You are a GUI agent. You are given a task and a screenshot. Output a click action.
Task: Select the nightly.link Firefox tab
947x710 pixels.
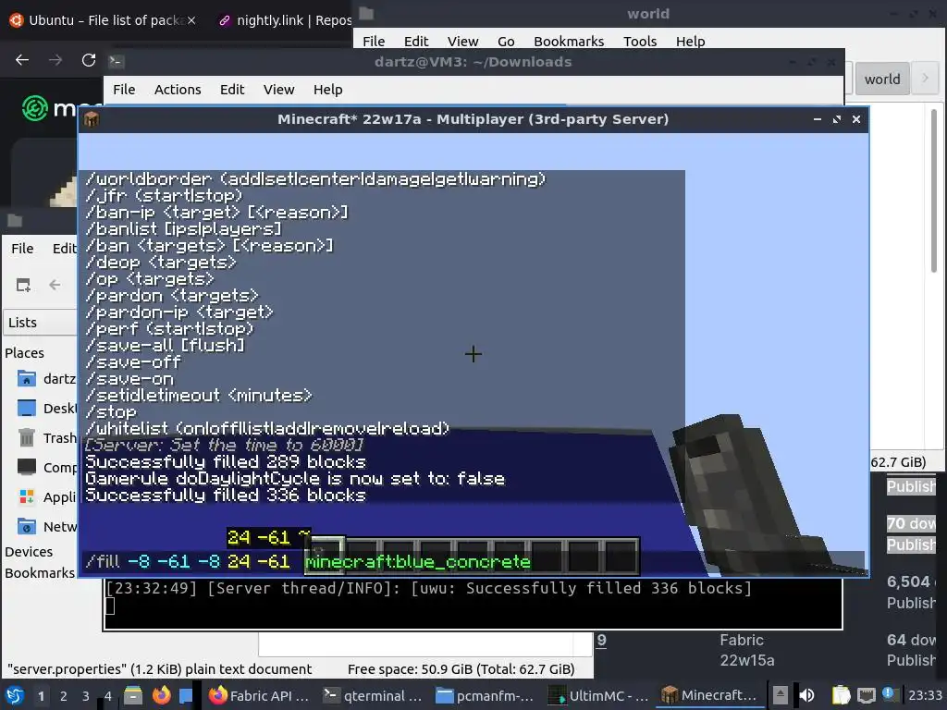tap(284, 20)
